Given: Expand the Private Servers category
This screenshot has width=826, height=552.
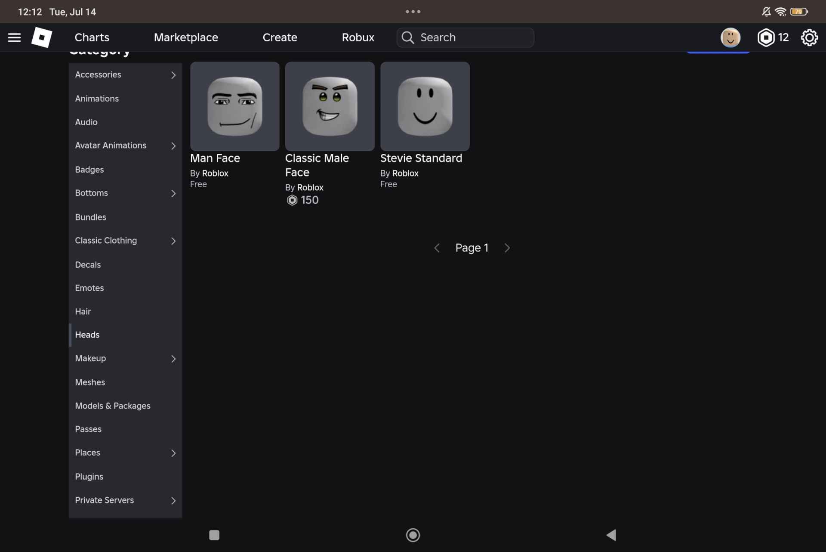Looking at the screenshot, I should pyautogui.click(x=125, y=500).
